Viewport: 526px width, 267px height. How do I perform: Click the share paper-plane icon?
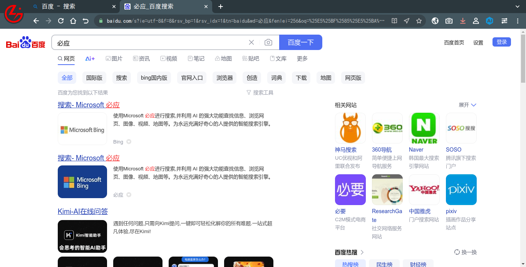click(407, 21)
